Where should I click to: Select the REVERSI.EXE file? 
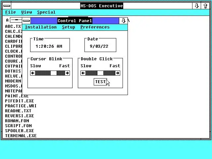(20, 116)
